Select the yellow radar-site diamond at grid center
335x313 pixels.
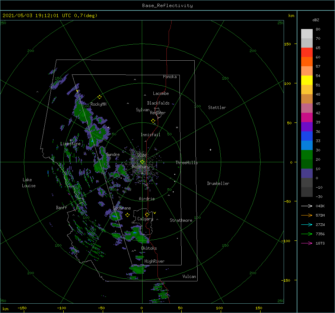click(x=142, y=162)
